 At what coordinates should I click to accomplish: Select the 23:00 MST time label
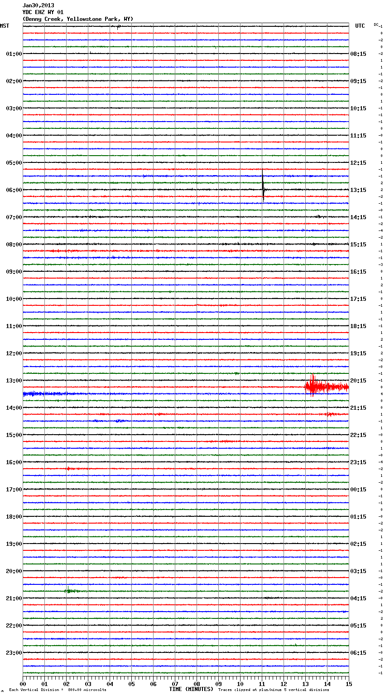[x=14, y=653]
